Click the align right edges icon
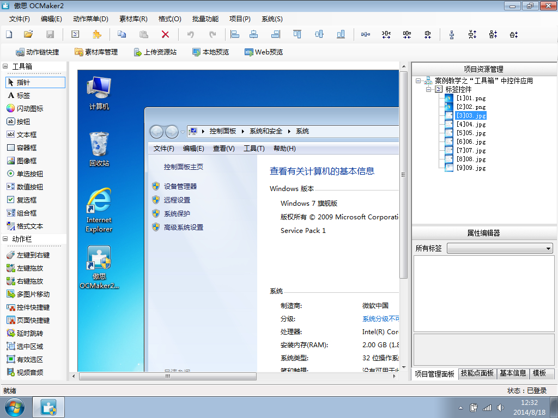Viewport: 558px width, 418px height. tap(276, 34)
